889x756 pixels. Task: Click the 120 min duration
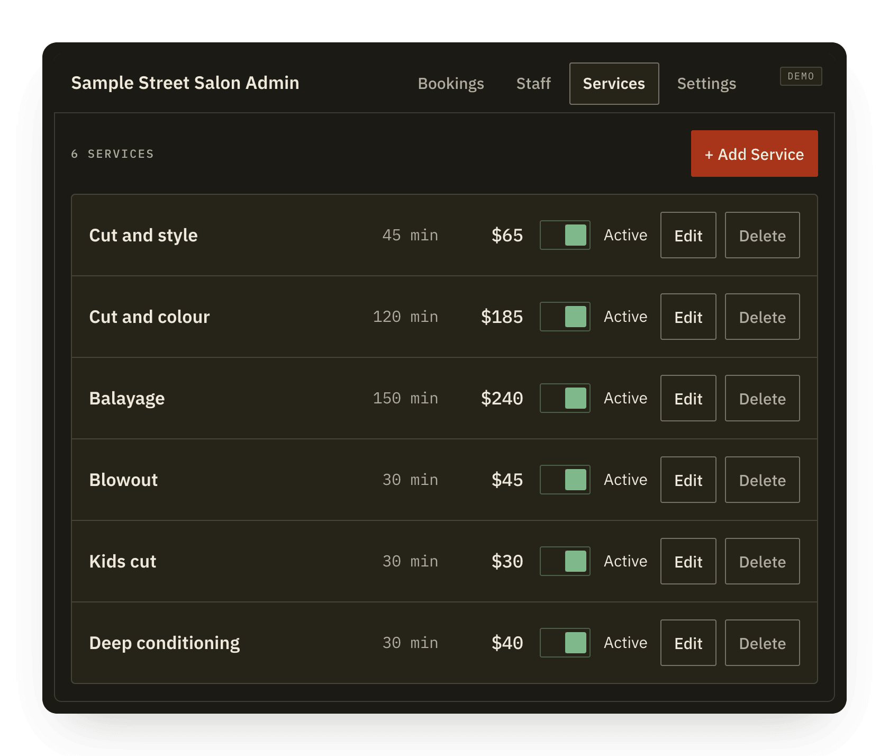click(x=405, y=317)
